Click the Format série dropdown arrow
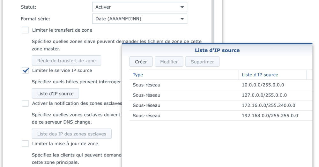This screenshot has width=319, height=167. click(x=182, y=19)
